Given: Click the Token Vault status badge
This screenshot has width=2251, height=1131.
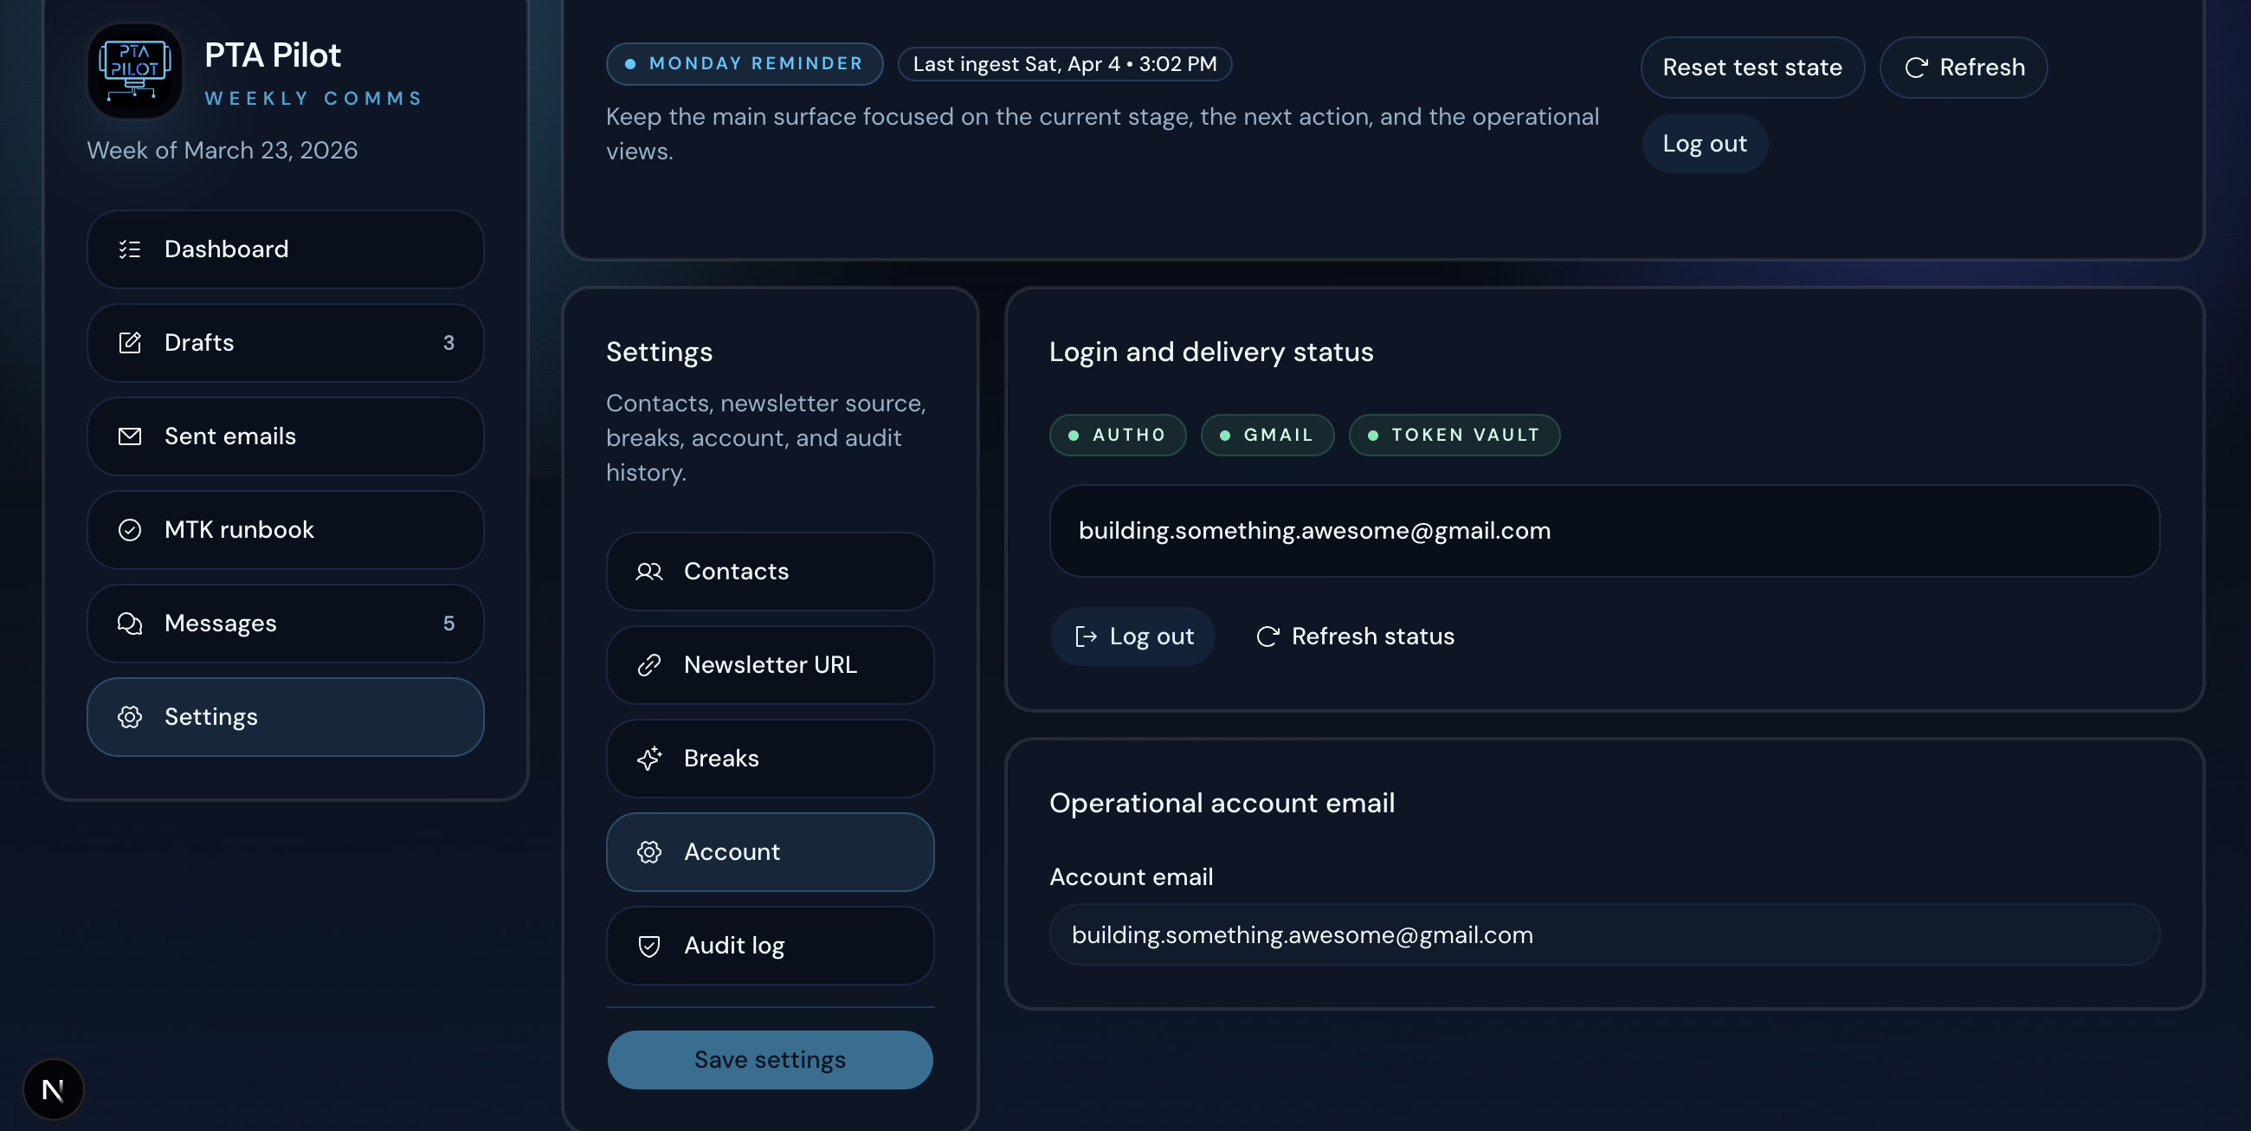Looking at the screenshot, I should [1453, 436].
